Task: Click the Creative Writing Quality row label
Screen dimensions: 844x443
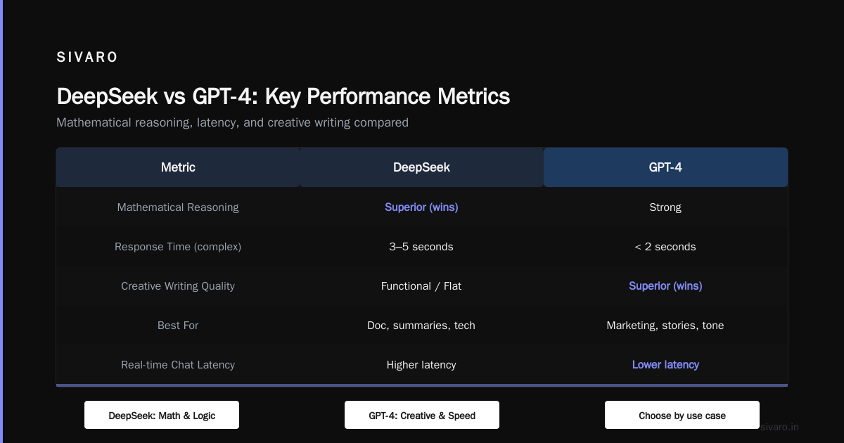Action: tap(178, 286)
